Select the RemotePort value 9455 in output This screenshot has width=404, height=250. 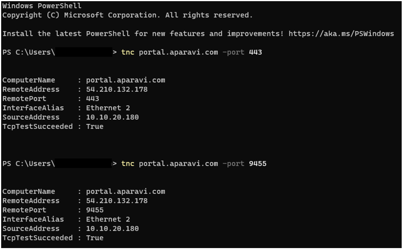click(x=95, y=210)
